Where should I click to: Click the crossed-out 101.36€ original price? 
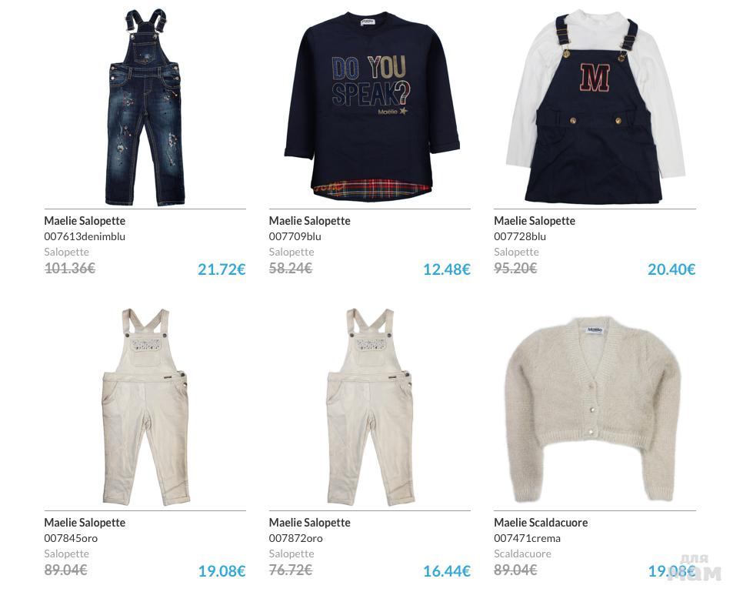(x=70, y=268)
